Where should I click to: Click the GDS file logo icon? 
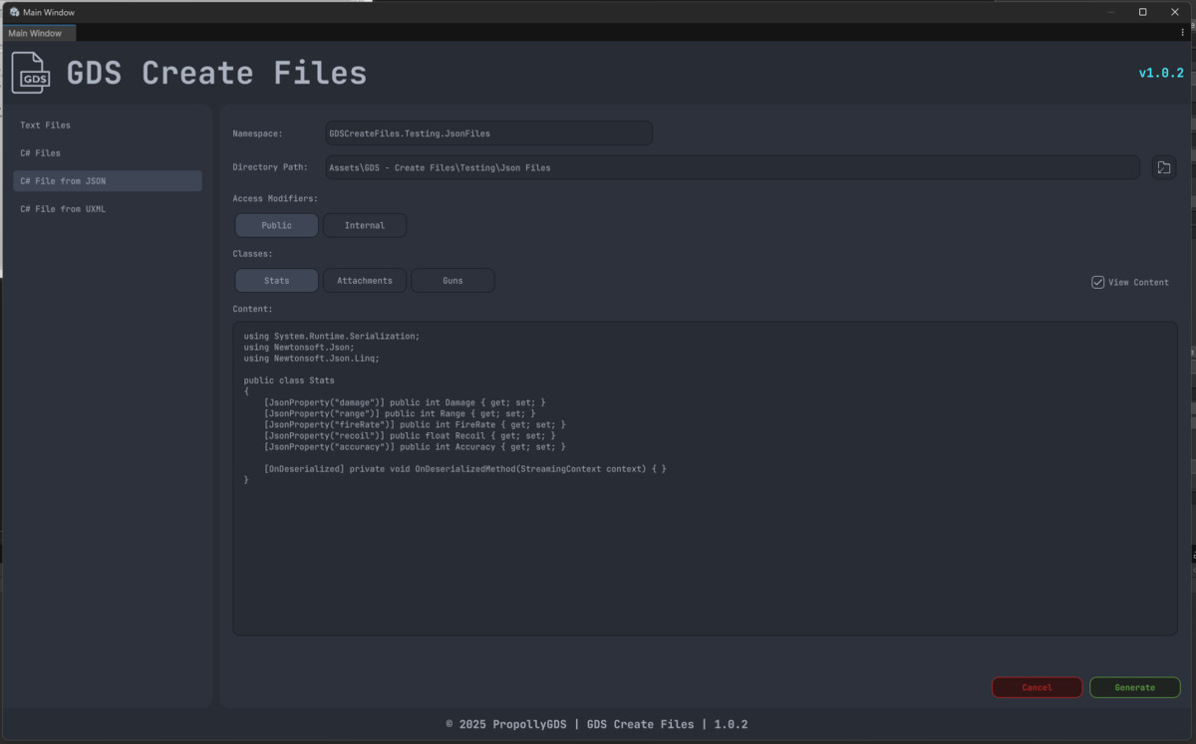[31, 73]
